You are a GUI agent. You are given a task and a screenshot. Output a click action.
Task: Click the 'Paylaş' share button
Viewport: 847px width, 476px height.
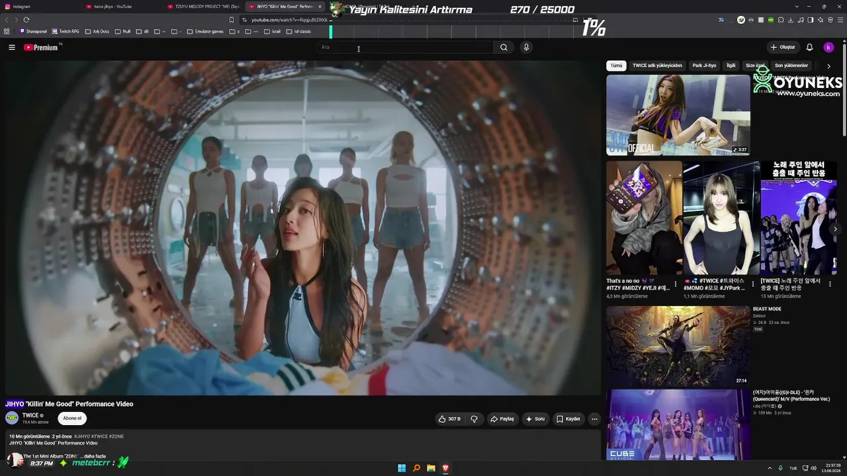(x=502, y=418)
